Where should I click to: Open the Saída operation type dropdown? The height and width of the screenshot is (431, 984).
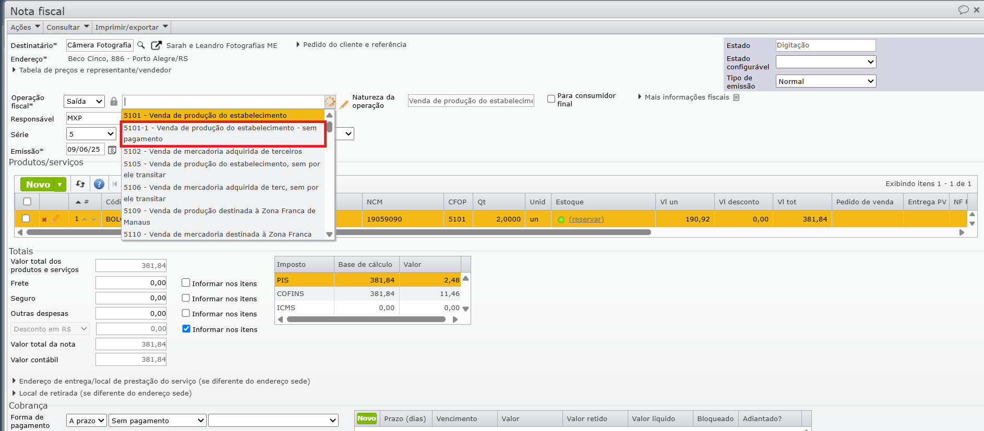tap(85, 101)
